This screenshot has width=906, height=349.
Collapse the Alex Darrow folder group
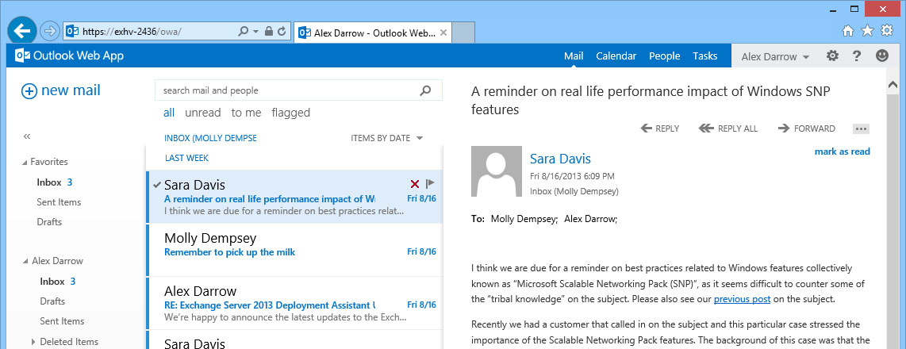click(x=25, y=261)
